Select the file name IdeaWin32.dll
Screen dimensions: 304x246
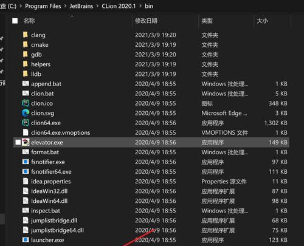coord(49,191)
